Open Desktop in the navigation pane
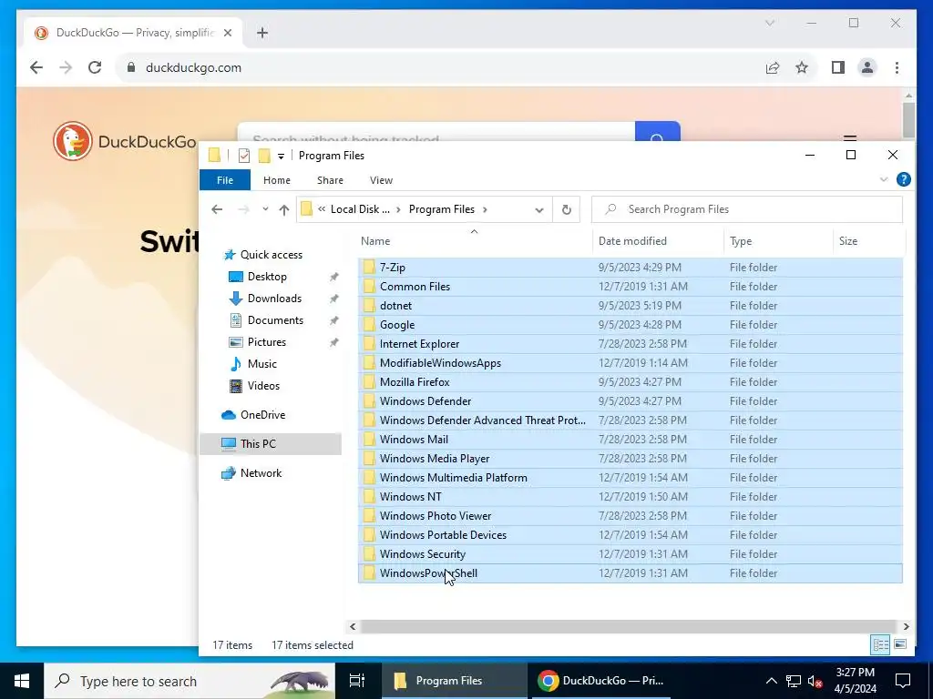This screenshot has width=933, height=699. pos(267,277)
